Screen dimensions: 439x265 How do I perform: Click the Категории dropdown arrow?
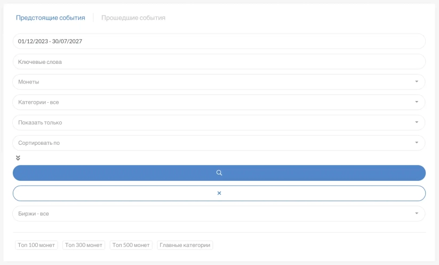click(416, 102)
